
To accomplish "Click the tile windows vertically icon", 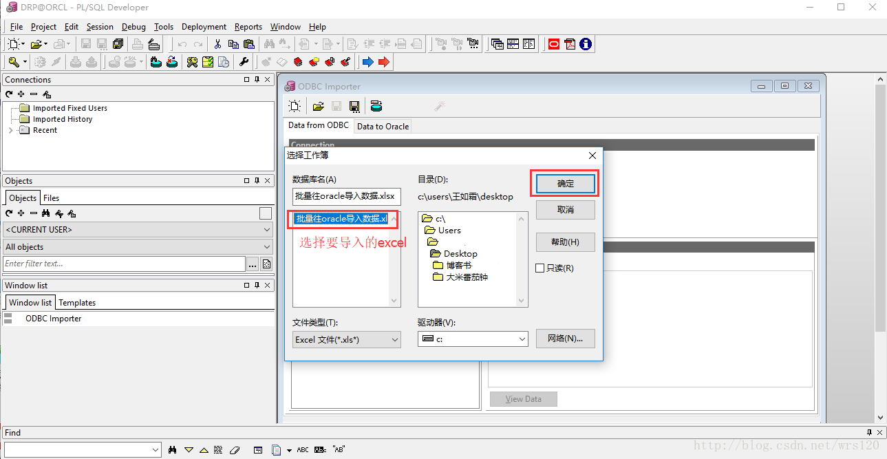I will pos(528,44).
